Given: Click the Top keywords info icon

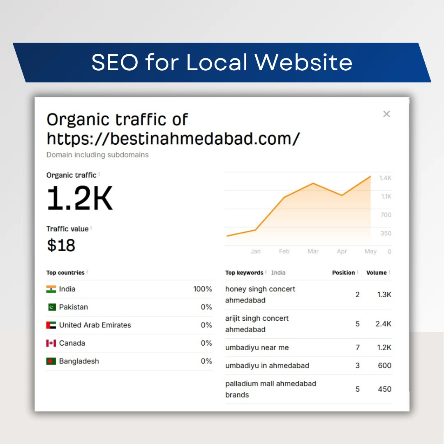Looking at the screenshot, I should click(266, 272).
